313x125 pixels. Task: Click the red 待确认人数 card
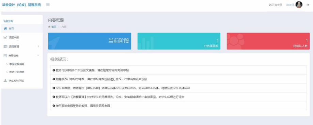268,41
